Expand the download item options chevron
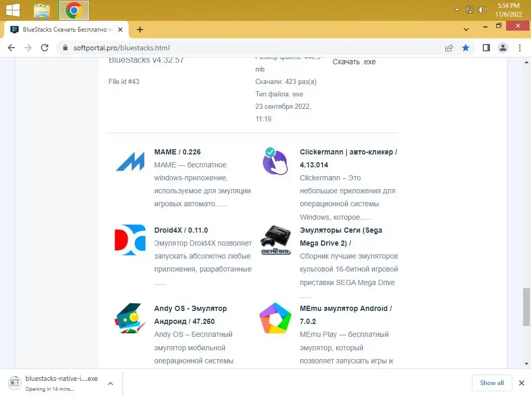This screenshot has height=398, width=531. point(110,383)
